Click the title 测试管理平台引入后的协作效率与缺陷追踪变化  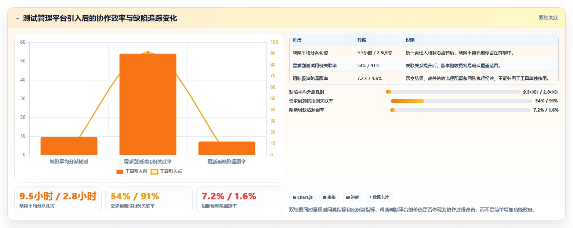[x=100, y=18]
